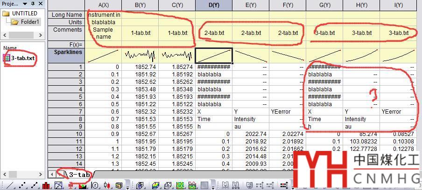The height and width of the screenshot is (190, 422).
Task: Click the G(Y) column header
Action: click(324, 5)
